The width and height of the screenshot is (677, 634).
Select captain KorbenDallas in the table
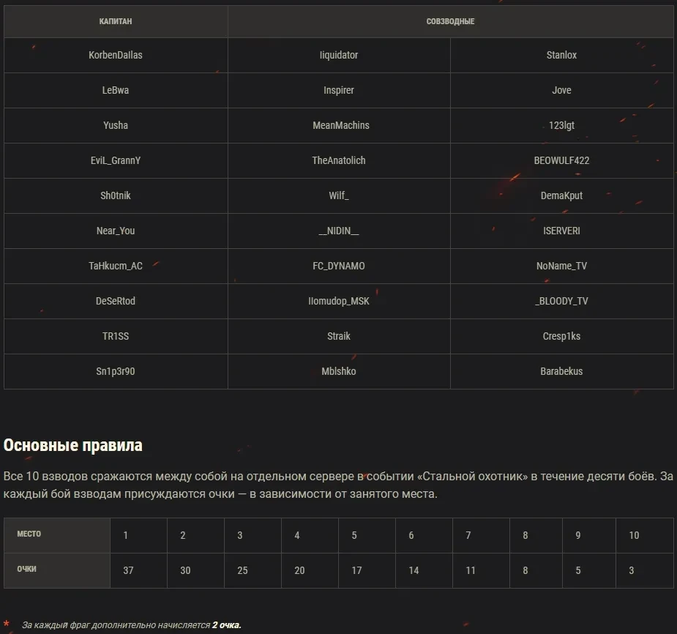click(x=116, y=55)
